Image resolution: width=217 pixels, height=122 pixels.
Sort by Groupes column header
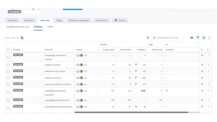pos(17,50)
